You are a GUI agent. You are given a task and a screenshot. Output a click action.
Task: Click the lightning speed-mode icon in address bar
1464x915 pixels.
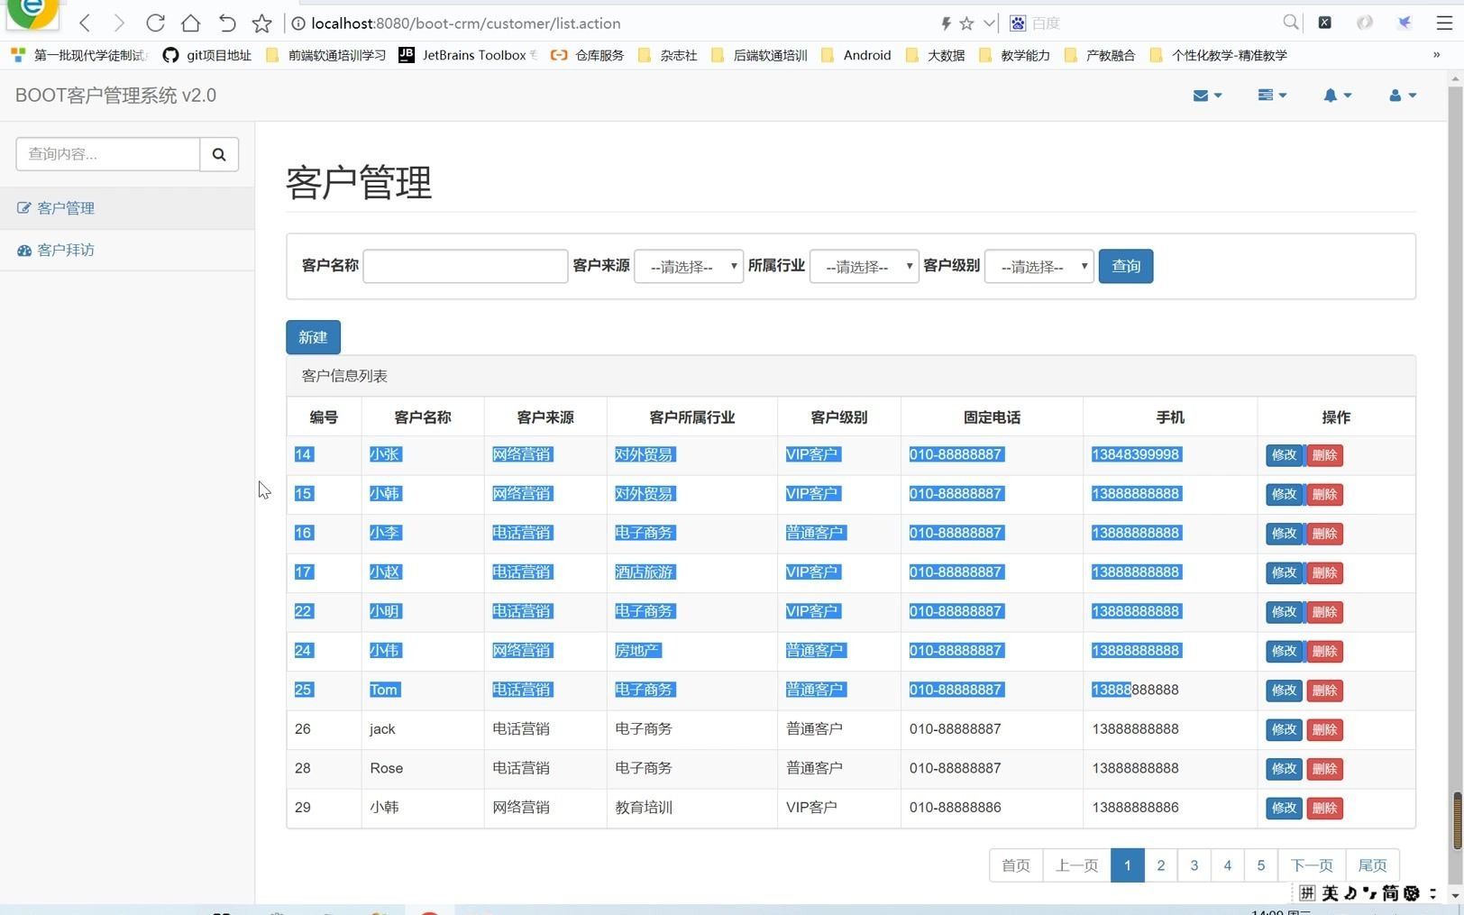(x=946, y=23)
